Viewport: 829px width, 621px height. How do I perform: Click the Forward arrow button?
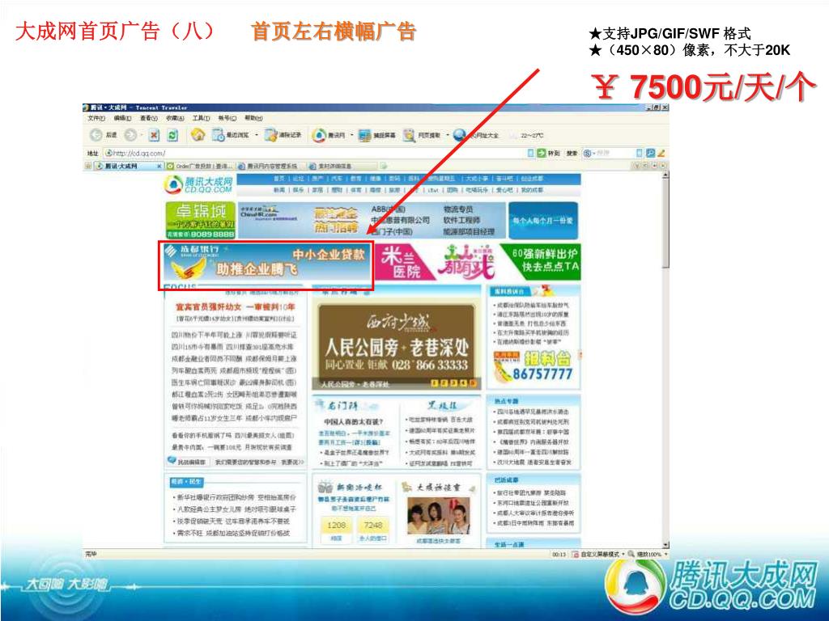(130, 135)
